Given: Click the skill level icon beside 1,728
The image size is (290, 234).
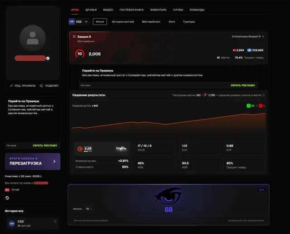Looking at the screenshot, I should pos(205,95).
